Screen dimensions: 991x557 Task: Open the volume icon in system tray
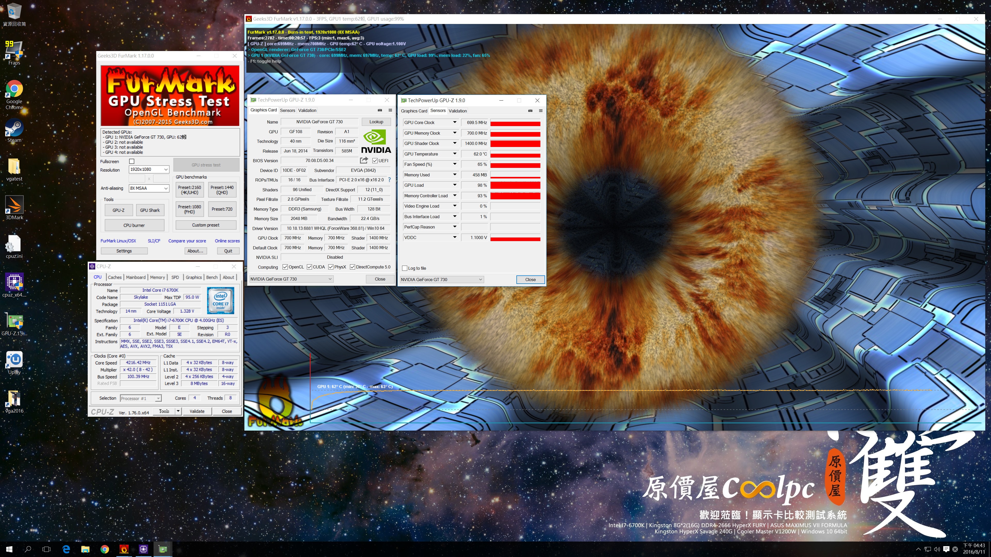pyautogui.click(x=937, y=549)
